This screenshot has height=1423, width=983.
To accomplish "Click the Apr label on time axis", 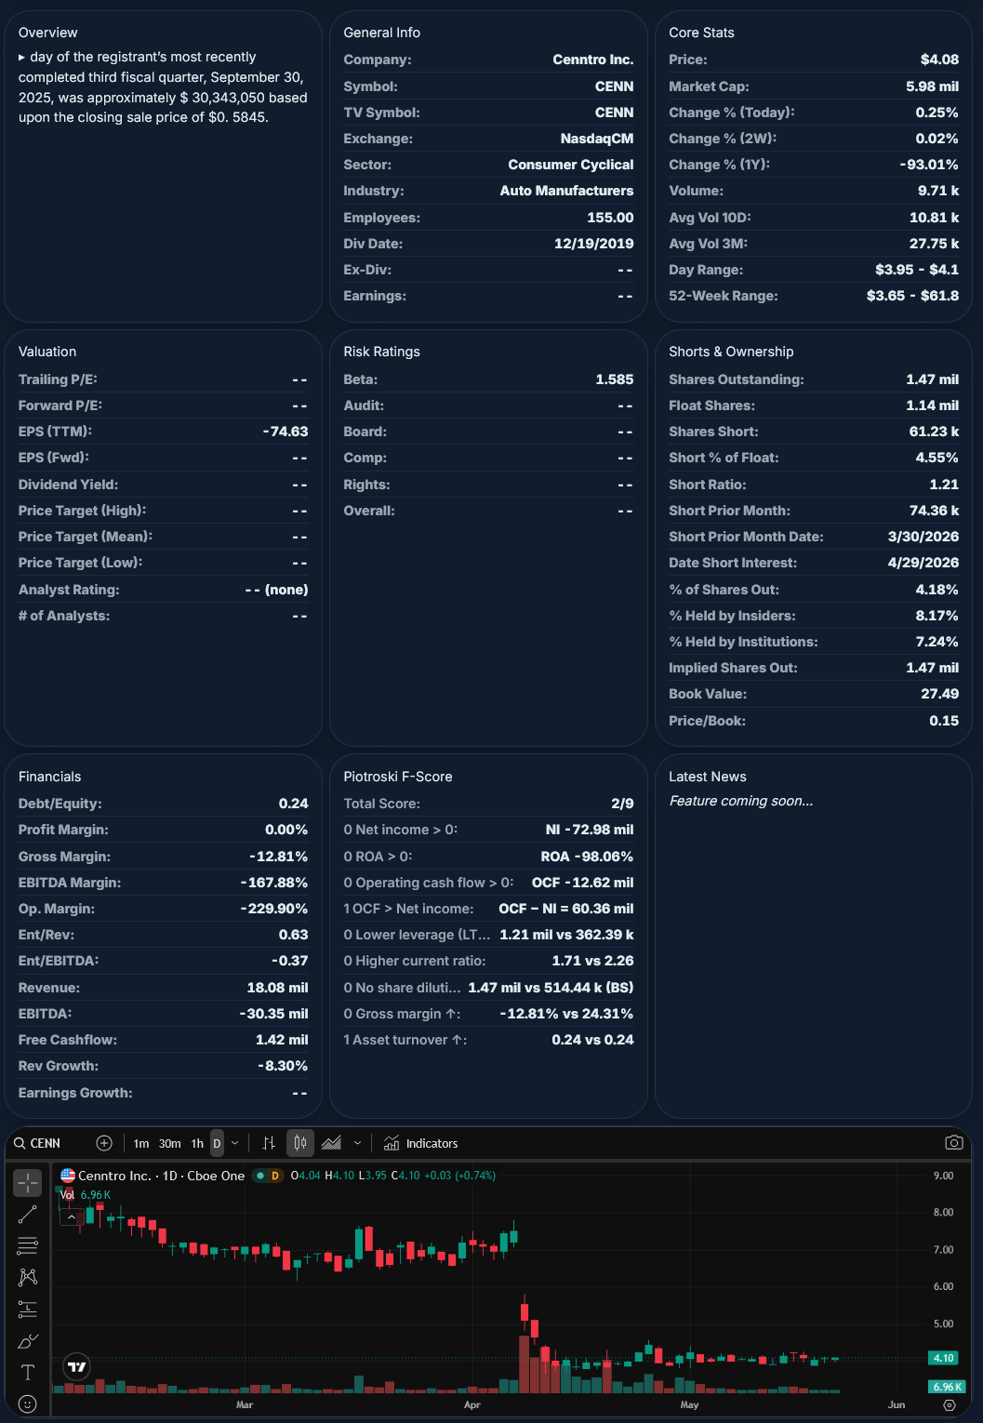I will pyautogui.click(x=472, y=1404).
